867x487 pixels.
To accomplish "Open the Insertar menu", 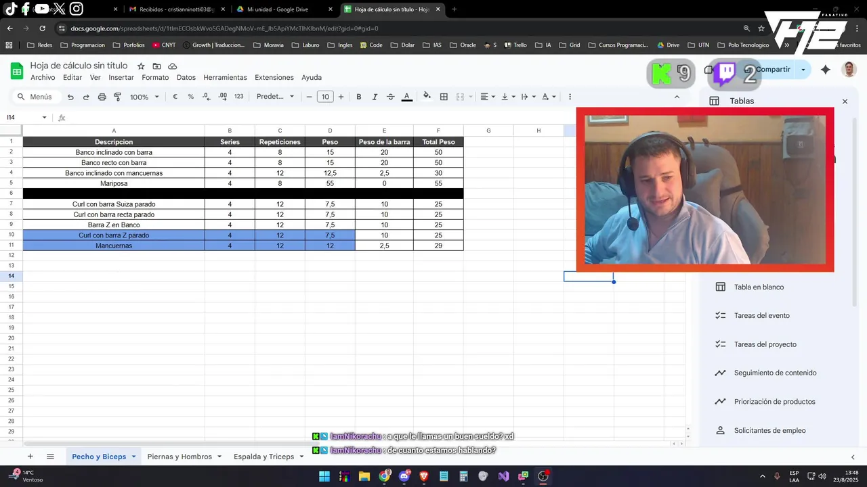I will (121, 78).
